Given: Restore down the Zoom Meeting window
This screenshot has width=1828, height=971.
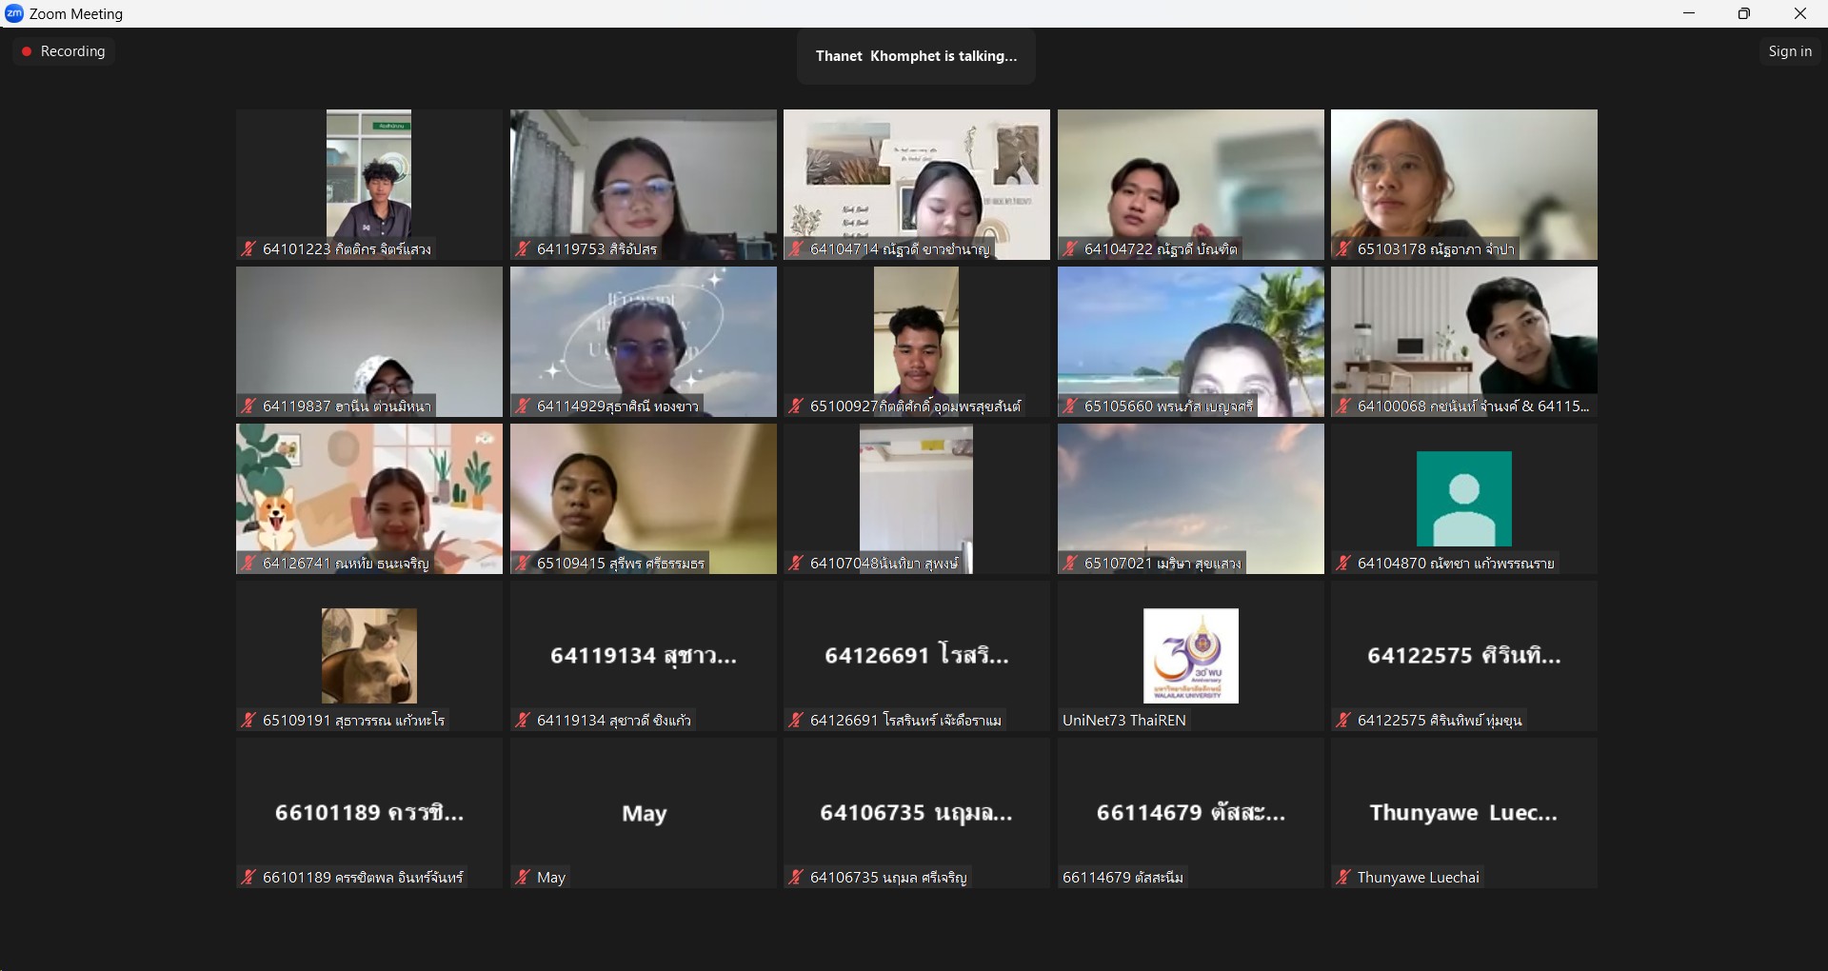Looking at the screenshot, I should 1744,13.
